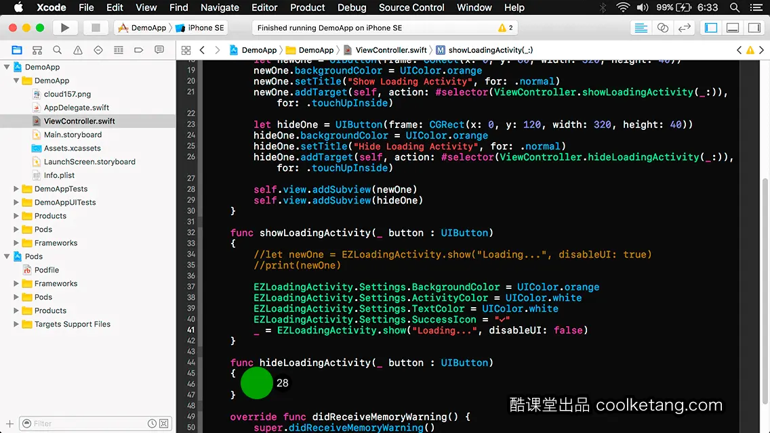Switch to the Standard editor
This screenshot has height=433, width=770.
641,28
